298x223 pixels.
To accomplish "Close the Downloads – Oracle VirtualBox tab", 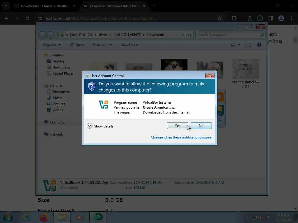I will coord(74,6).
